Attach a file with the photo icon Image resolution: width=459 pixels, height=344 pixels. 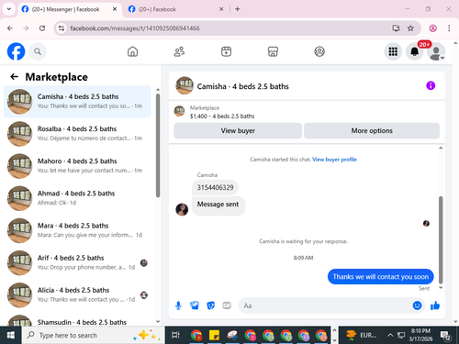pyautogui.click(x=195, y=305)
